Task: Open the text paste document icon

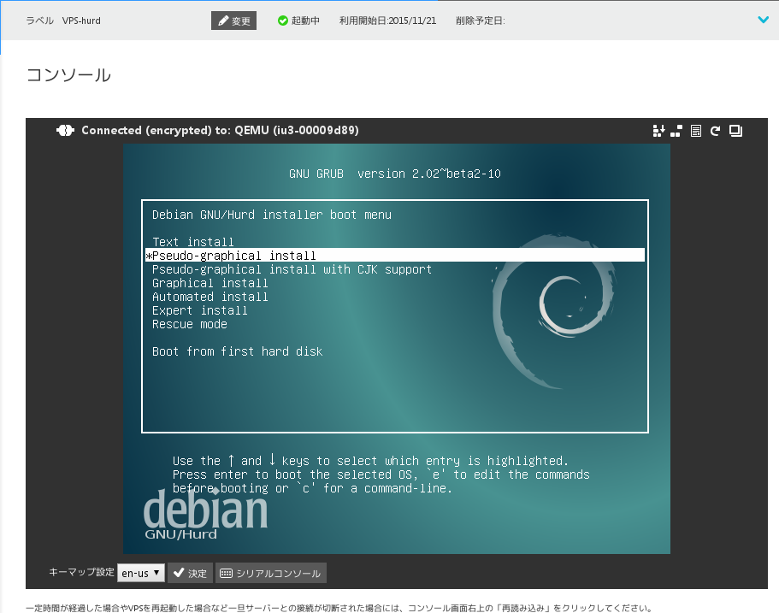Action: (x=696, y=131)
